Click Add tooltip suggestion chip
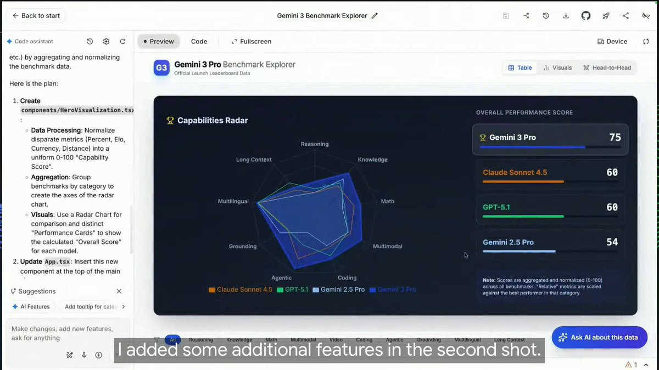659x370 pixels. point(91,306)
